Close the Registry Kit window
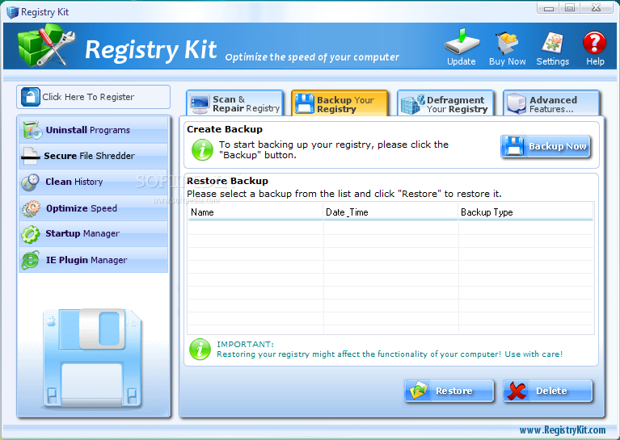The image size is (620, 440). tap(597, 8)
